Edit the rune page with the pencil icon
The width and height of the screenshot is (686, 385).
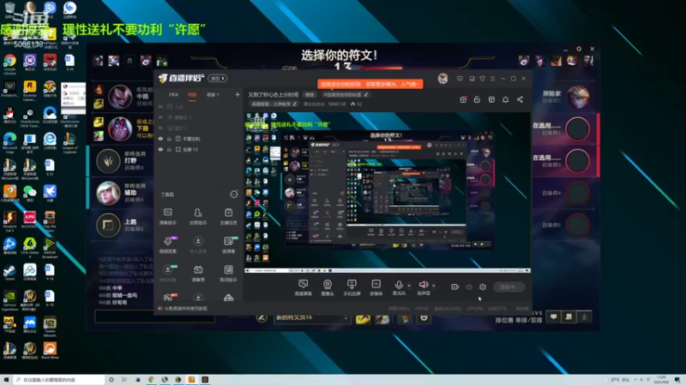[x=262, y=317]
